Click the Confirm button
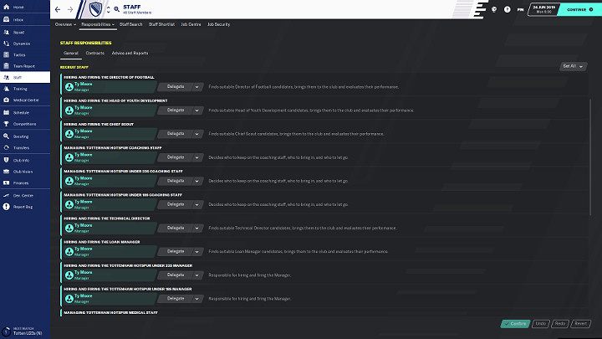The height and width of the screenshot is (339, 602). point(515,323)
